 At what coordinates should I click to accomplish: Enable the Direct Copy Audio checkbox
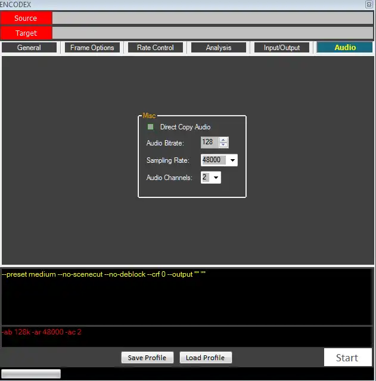coord(150,127)
